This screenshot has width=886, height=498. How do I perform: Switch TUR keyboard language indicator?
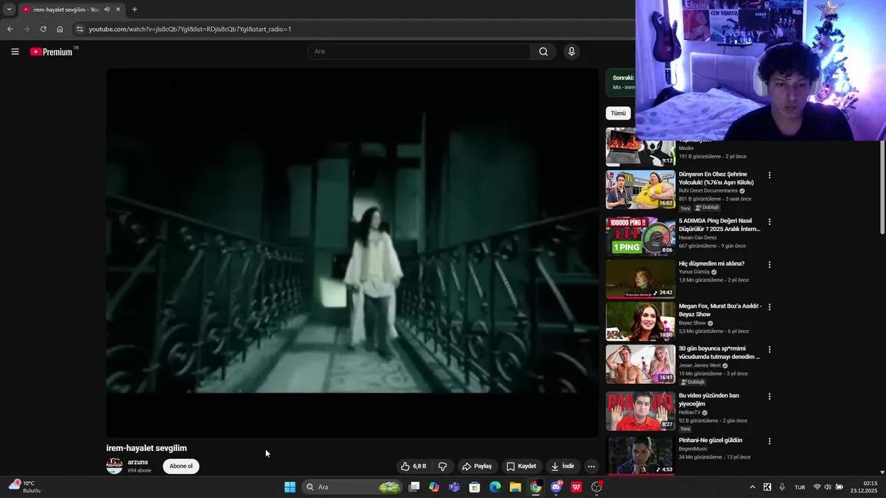(x=799, y=487)
